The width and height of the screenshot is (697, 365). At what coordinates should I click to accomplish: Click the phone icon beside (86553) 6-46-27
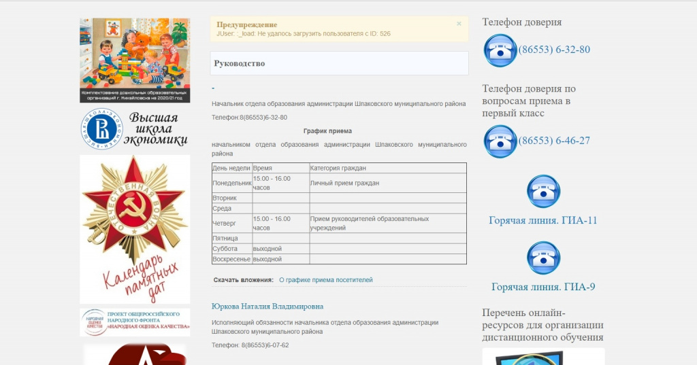(500, 141)
